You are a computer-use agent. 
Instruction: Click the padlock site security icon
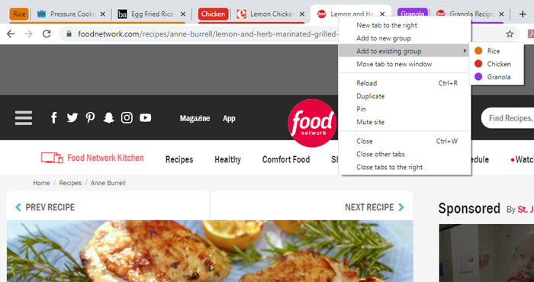click(69, 34)
